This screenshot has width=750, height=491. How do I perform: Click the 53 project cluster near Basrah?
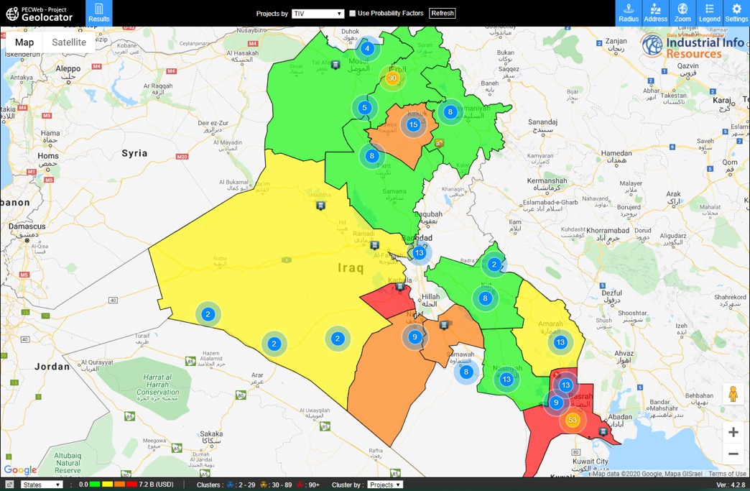point(573,420)
